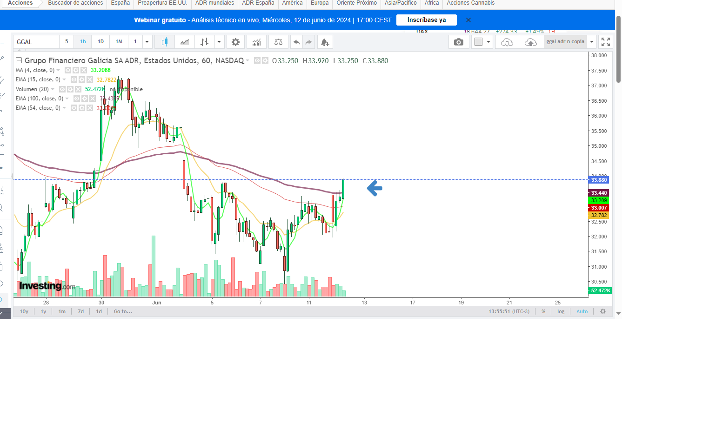
Task: Open the bar style dropdown arrow
Action: click(219, 42)
